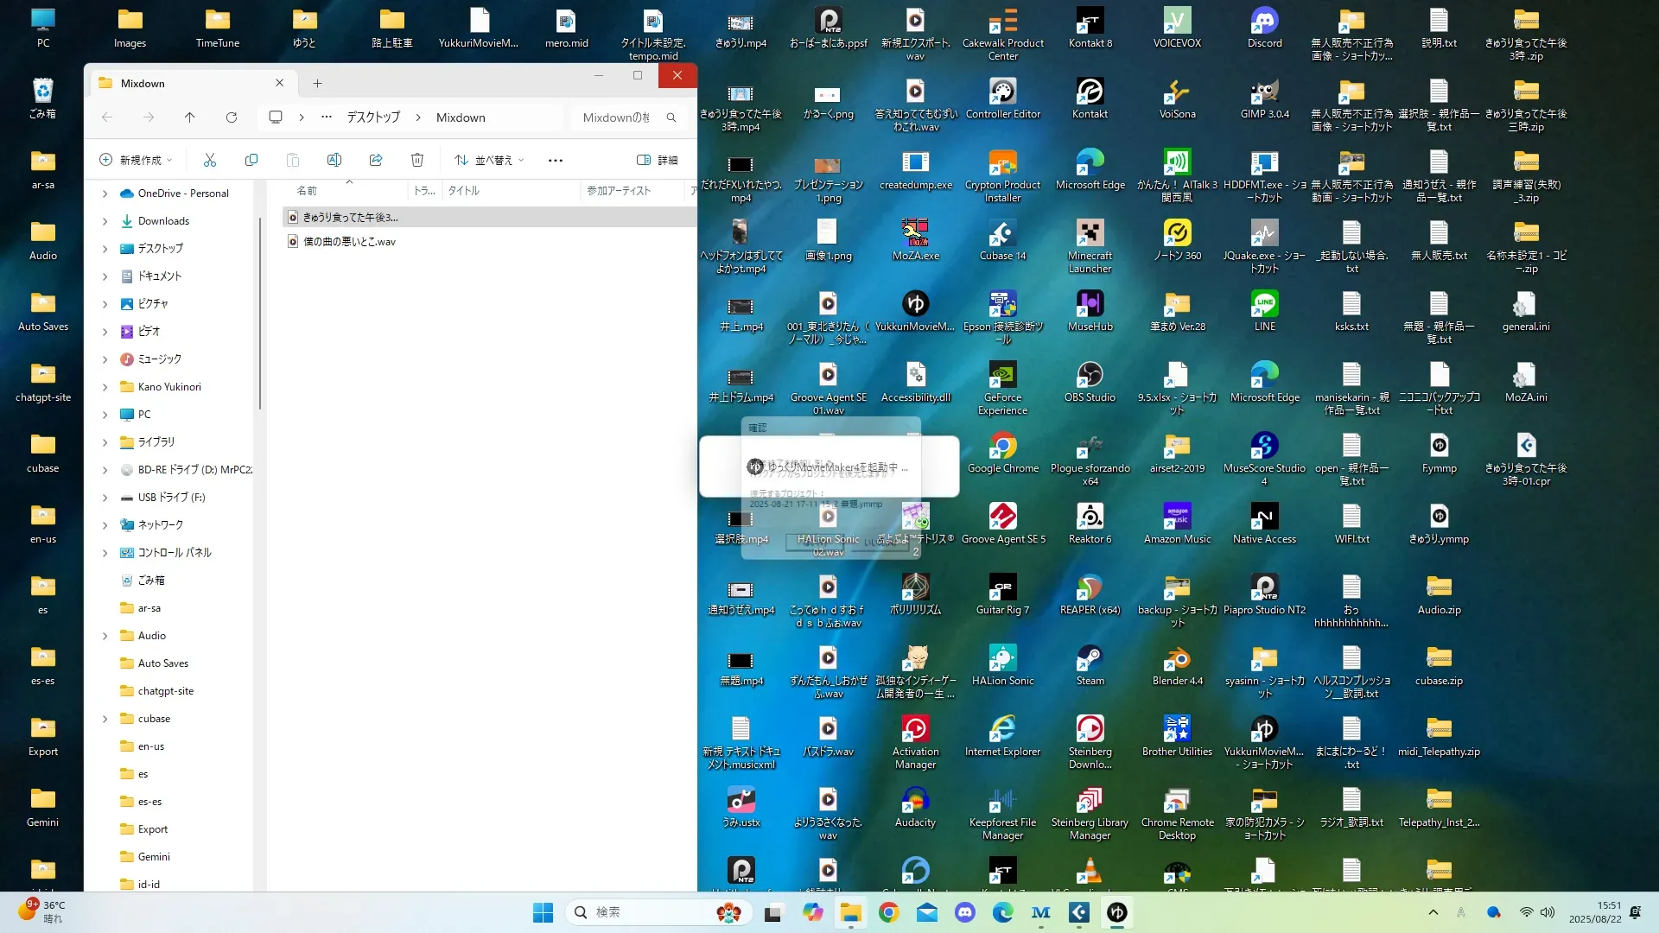Open the three-dots more options menu
The image size is (1659, 933).
[x=556, y=160]
